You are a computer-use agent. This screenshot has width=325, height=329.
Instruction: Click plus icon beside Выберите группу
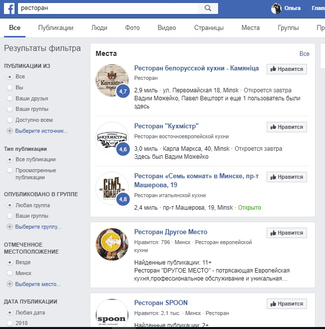coord(9,227)
